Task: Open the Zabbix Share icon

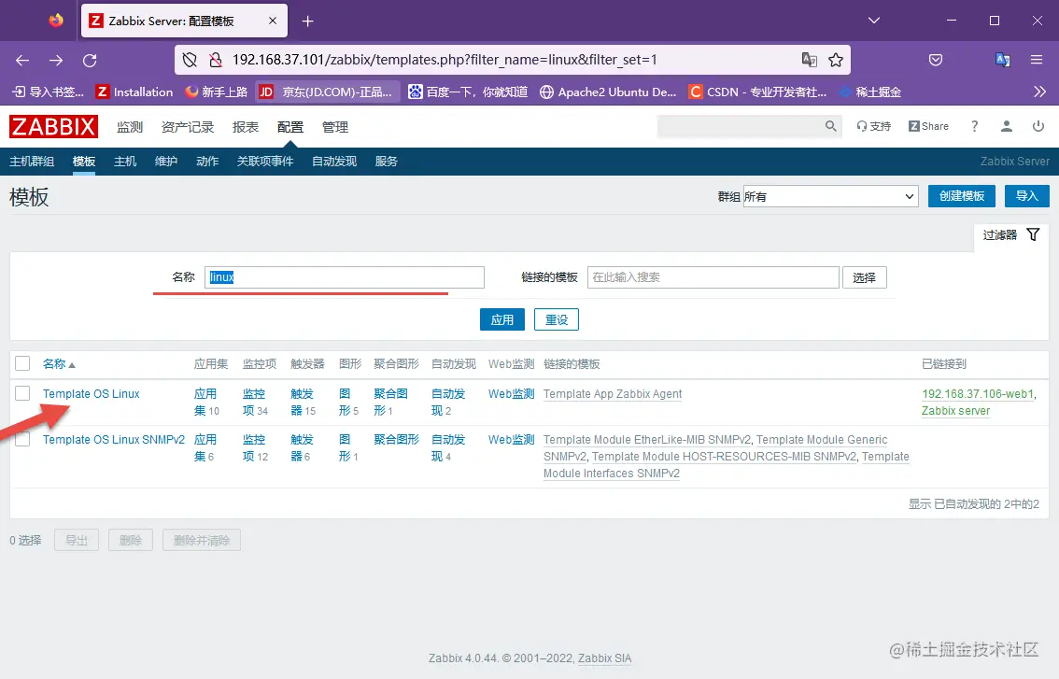Action: 927,125
